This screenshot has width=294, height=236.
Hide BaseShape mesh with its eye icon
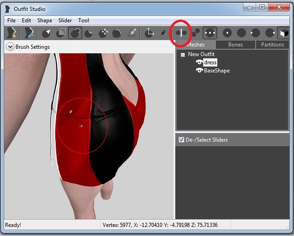tap(199, 71)
